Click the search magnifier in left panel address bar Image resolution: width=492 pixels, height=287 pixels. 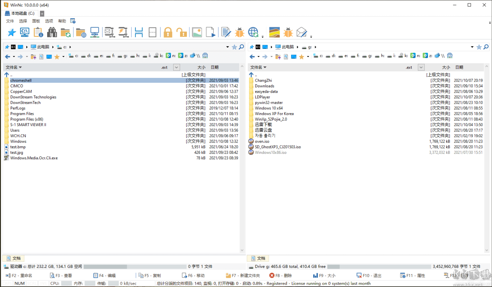click(x=241, y=47)
